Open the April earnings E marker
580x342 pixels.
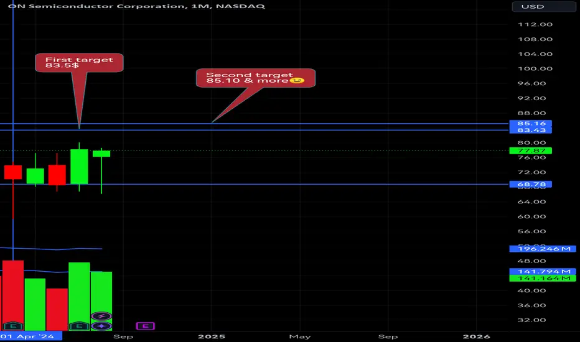[13, 326]
